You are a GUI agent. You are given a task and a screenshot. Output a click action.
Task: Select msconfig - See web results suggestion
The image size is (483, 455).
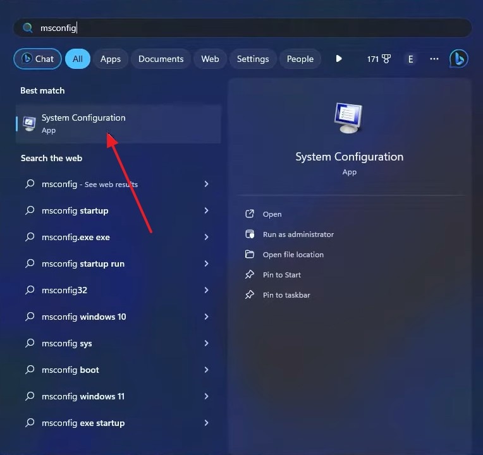tap(119, 184)
